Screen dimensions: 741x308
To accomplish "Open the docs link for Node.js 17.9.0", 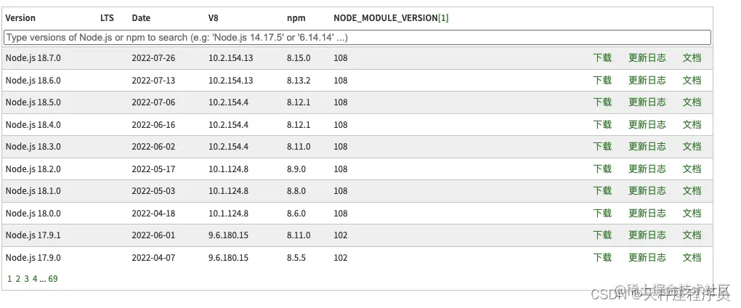I will click(x=692, y=258).
